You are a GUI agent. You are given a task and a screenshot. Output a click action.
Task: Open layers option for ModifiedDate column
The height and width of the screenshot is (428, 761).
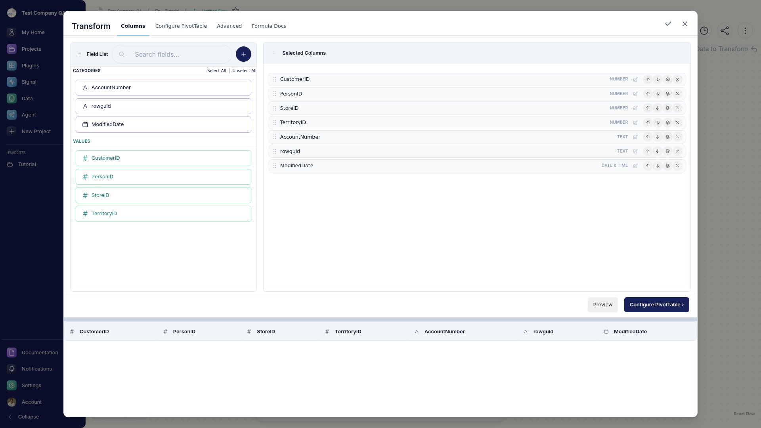click(x=667, y=166)
